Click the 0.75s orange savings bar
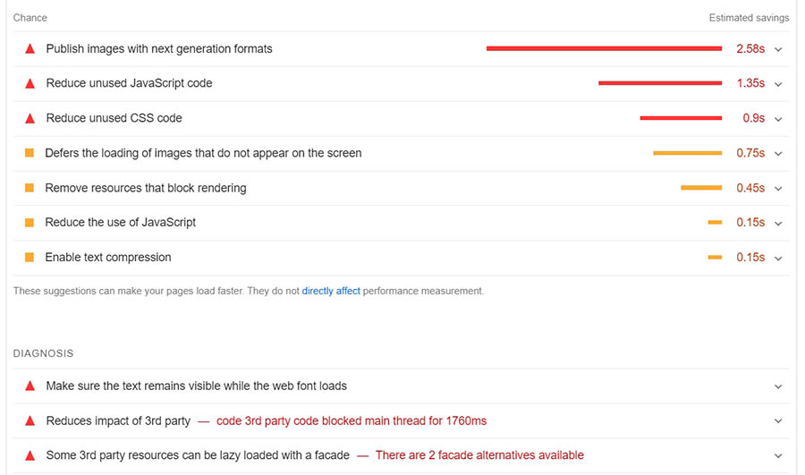The image size is (805, 475). coord(687,153)
